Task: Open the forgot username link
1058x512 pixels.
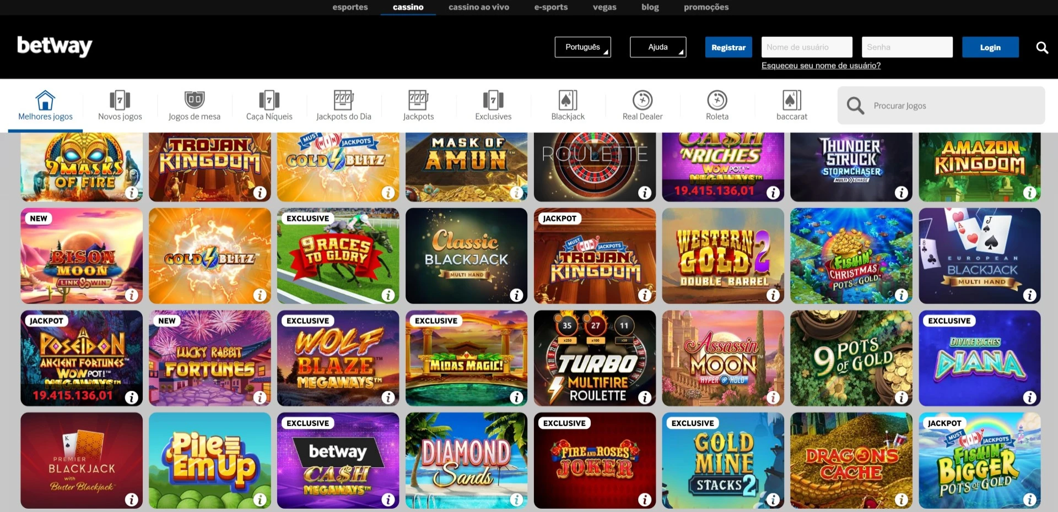Action: click(x=821, y=66)
